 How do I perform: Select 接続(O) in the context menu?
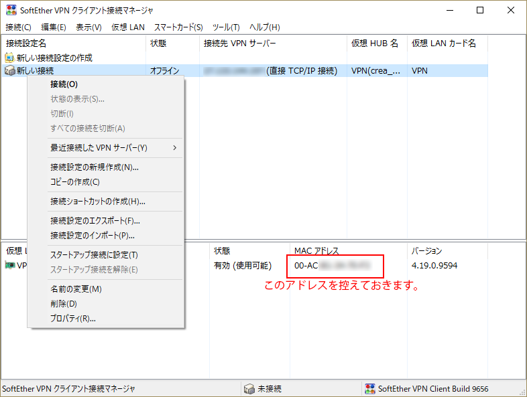coord(64,84)
